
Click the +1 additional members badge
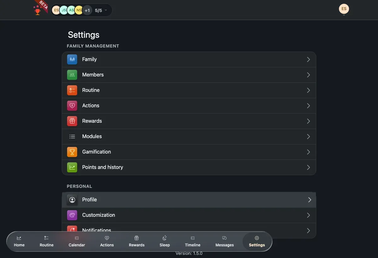pos(87,10)
